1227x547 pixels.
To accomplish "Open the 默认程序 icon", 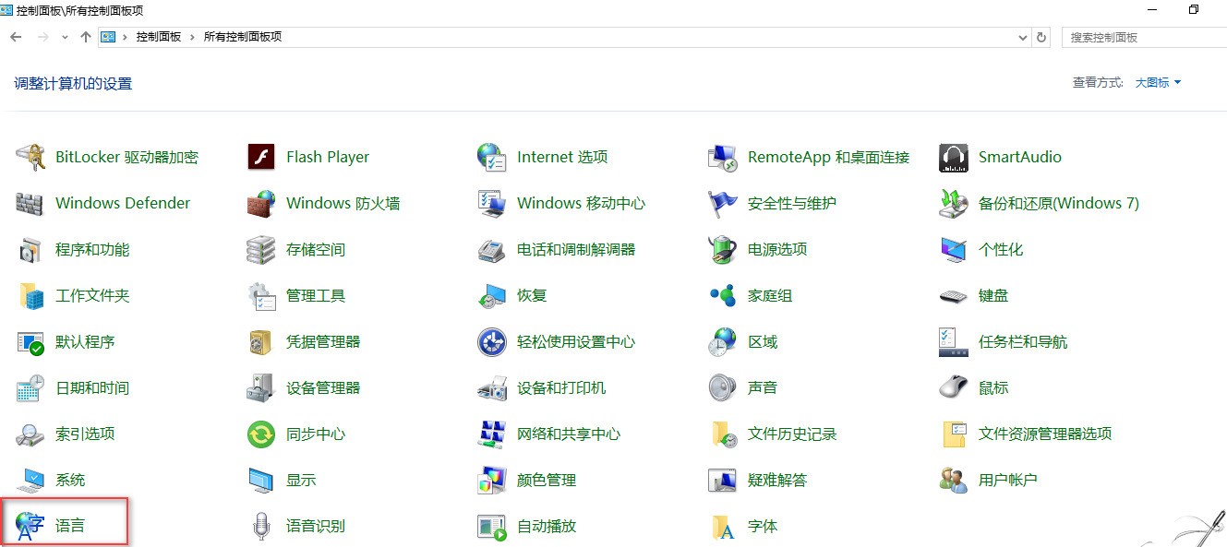I will point(30,342).
